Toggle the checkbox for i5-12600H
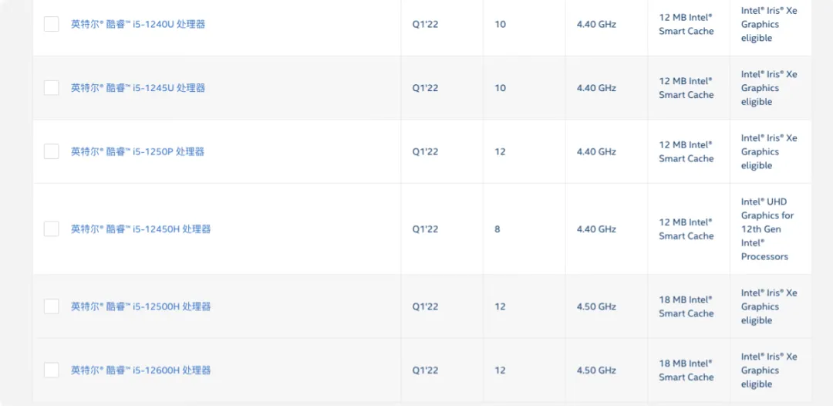Image resolution: width=833 pixels, height=406 pixels. click(x=52, y=370)
